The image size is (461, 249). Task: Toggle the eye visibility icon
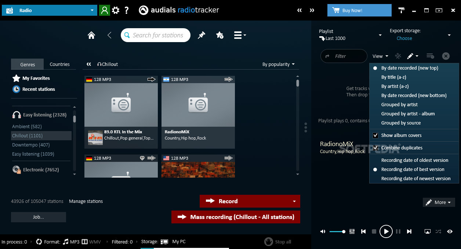pos(450,231)
